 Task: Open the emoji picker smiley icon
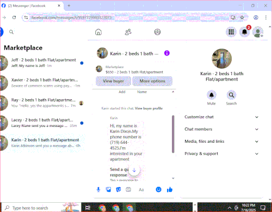[158, 190]
